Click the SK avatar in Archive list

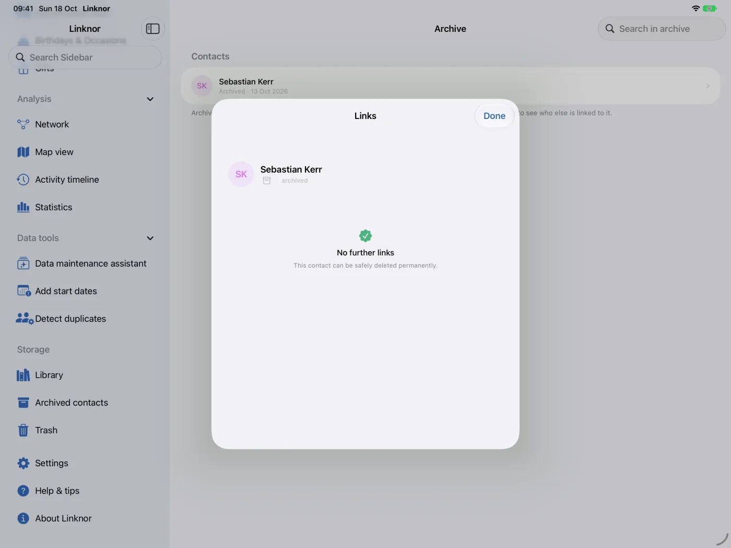coord(202,86)
